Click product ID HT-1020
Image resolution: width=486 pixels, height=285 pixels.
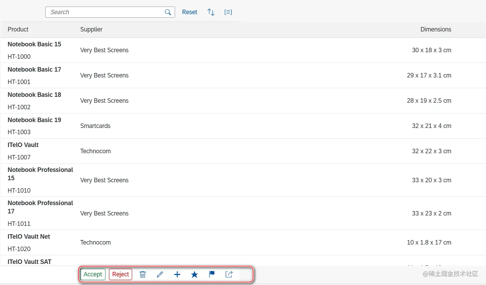(19, 249)
